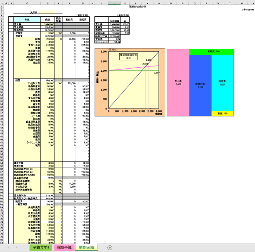Image resolution: width=255 pixels, height=252 pixels.
Task: Click the pink 売上高 2,400 chart block
Action: click(x=178, y=83)
